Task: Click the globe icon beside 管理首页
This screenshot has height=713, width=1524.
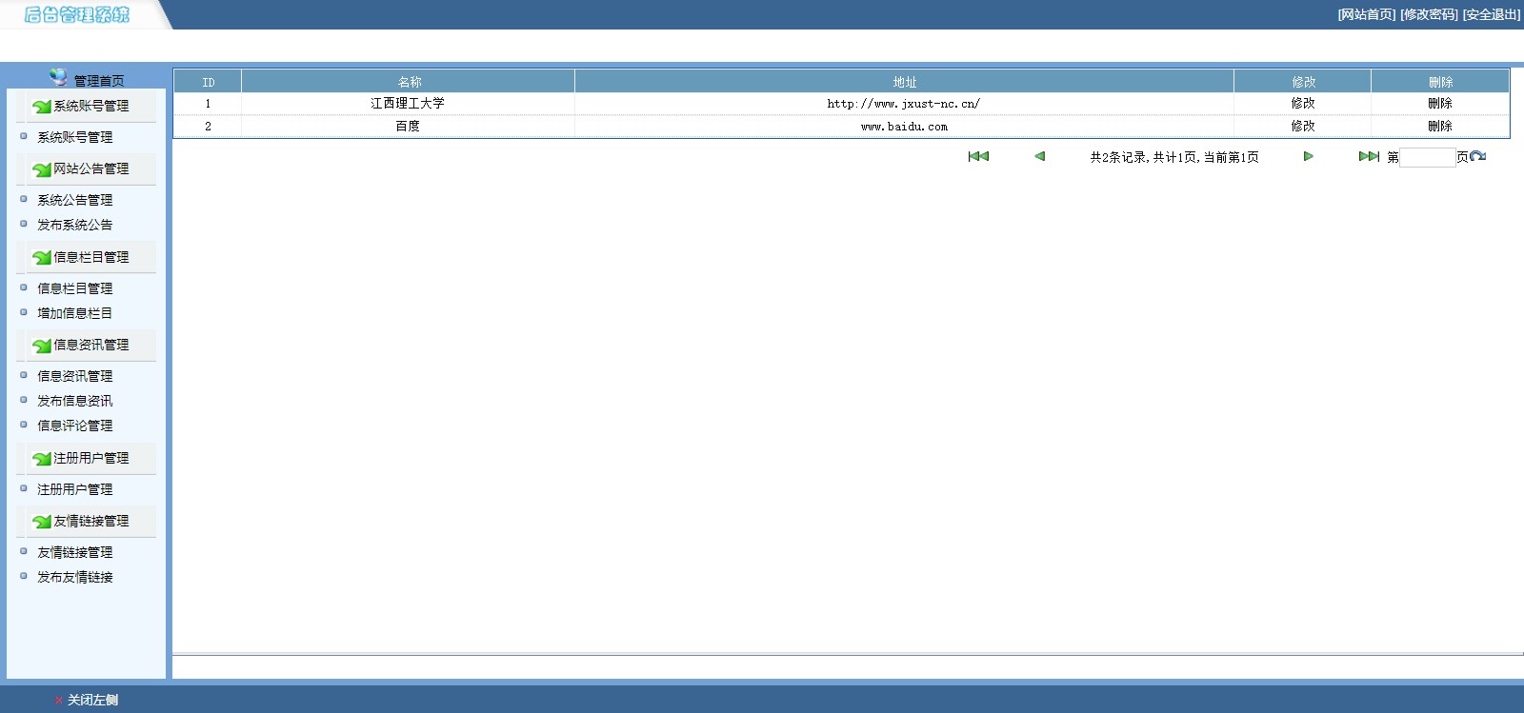Action: tap(59, 77)
